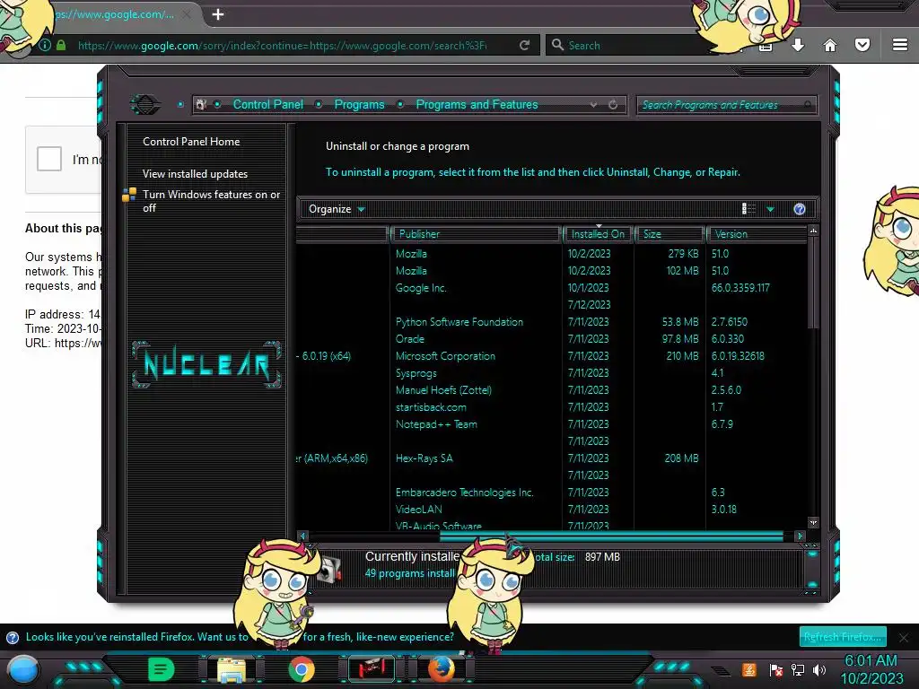Click the horizontal scroll right arrow
The width and height of the screenshot is (919, 689).
point(800,536)
